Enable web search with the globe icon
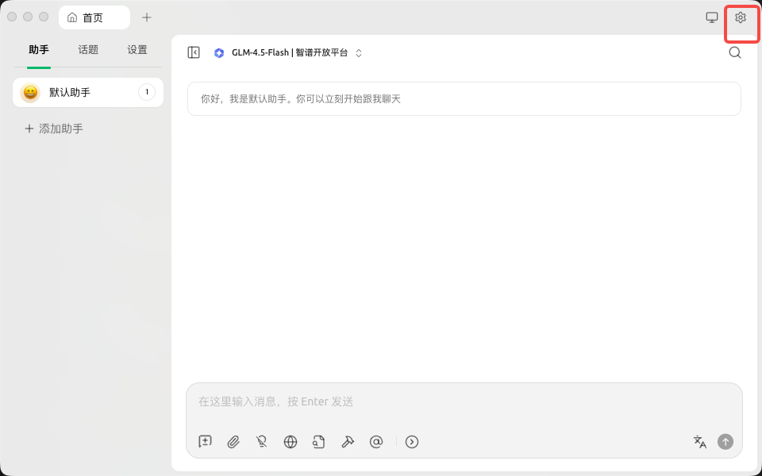 pos(291,442)
